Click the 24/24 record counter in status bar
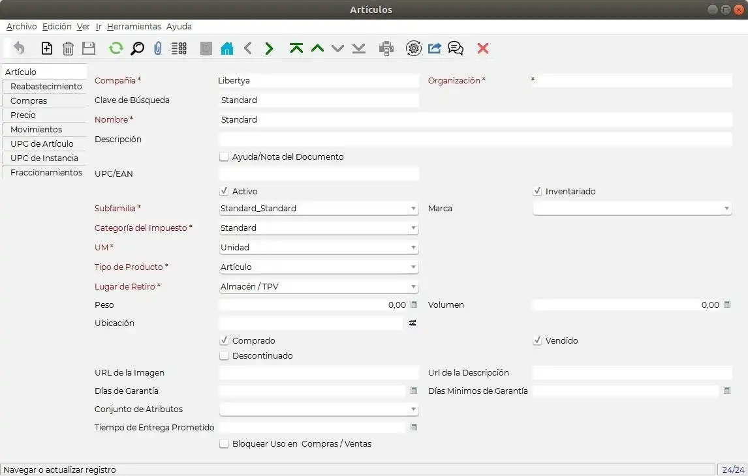748x476 pixels. click(733, 470)
